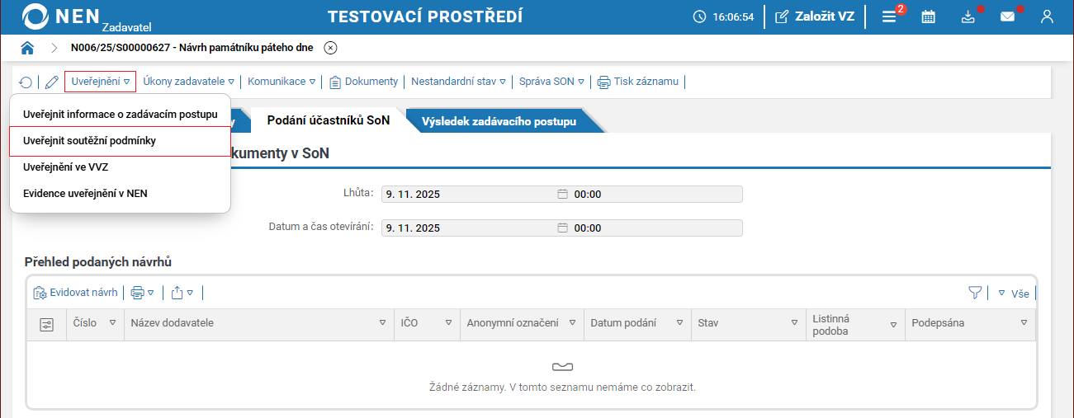Click the Název dodavatele column header
Viewport: 1074px width, 418px height.
point(258,323)
